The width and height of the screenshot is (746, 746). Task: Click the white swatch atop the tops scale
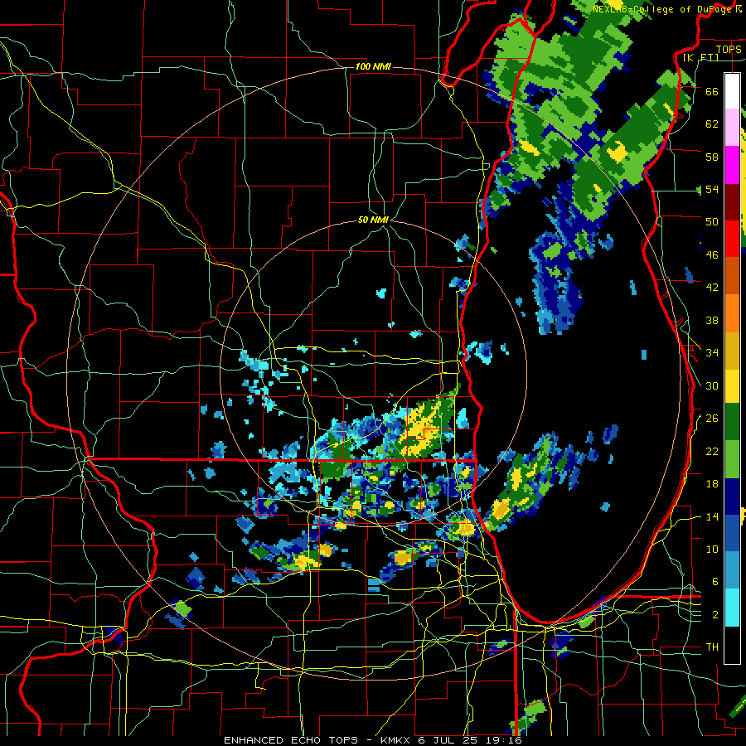[732, 91]
